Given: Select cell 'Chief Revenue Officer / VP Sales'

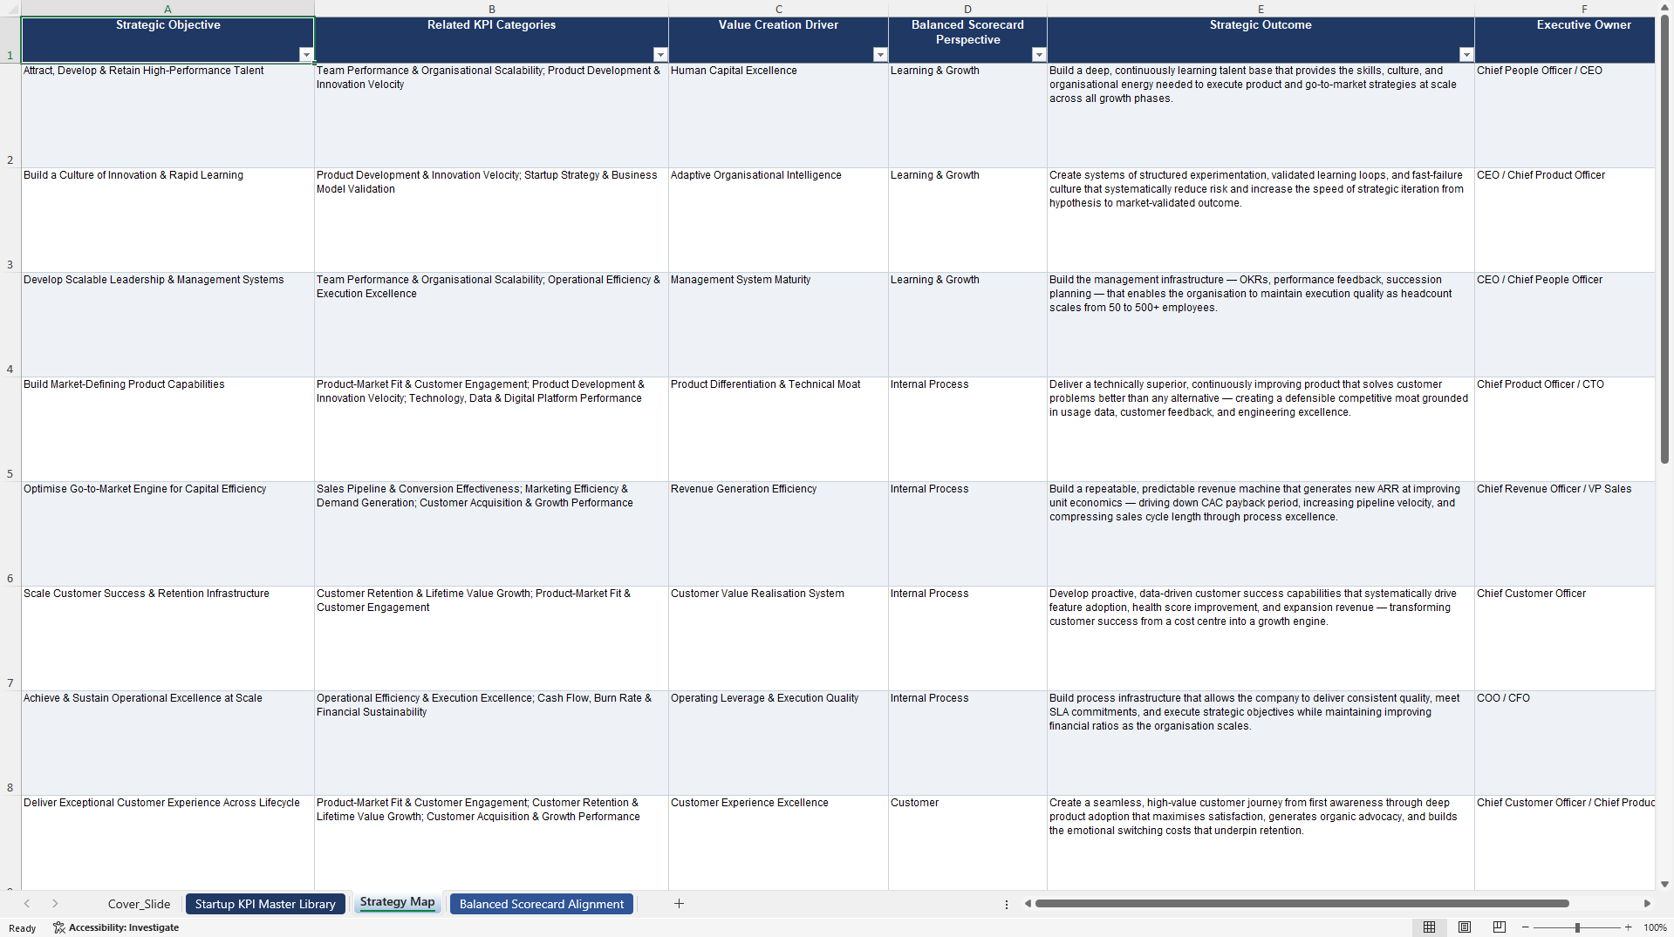Looking at the screenshot, I should point(1565,533).
